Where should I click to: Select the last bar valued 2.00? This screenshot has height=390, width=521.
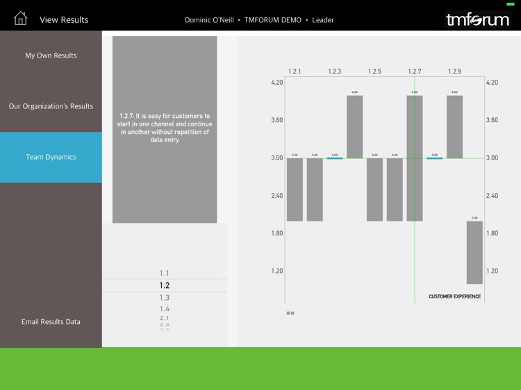point(474,253)
